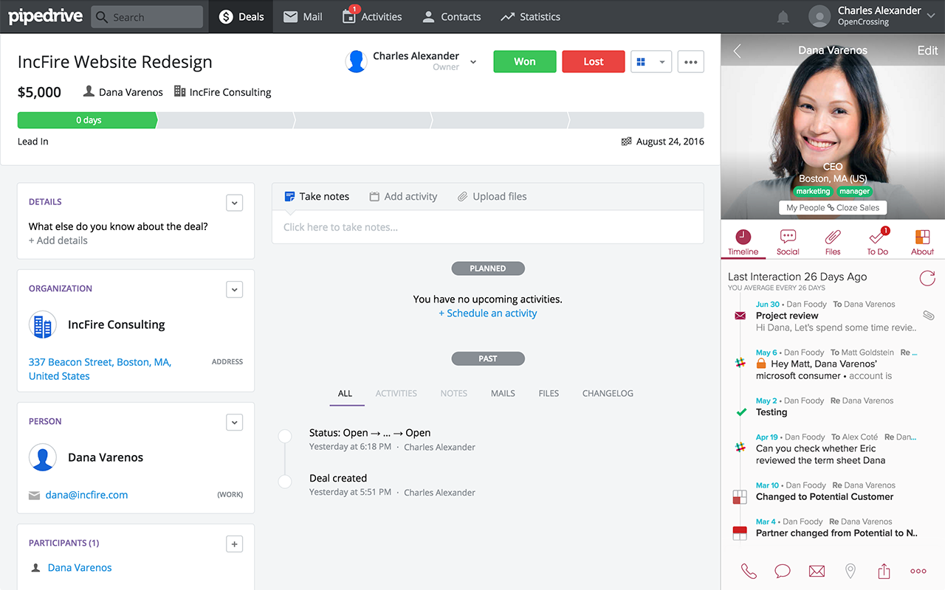Viewport: 945px width, 590px height.
Task: Click the paperclip attachment icon on Project review
Action: 928,315
